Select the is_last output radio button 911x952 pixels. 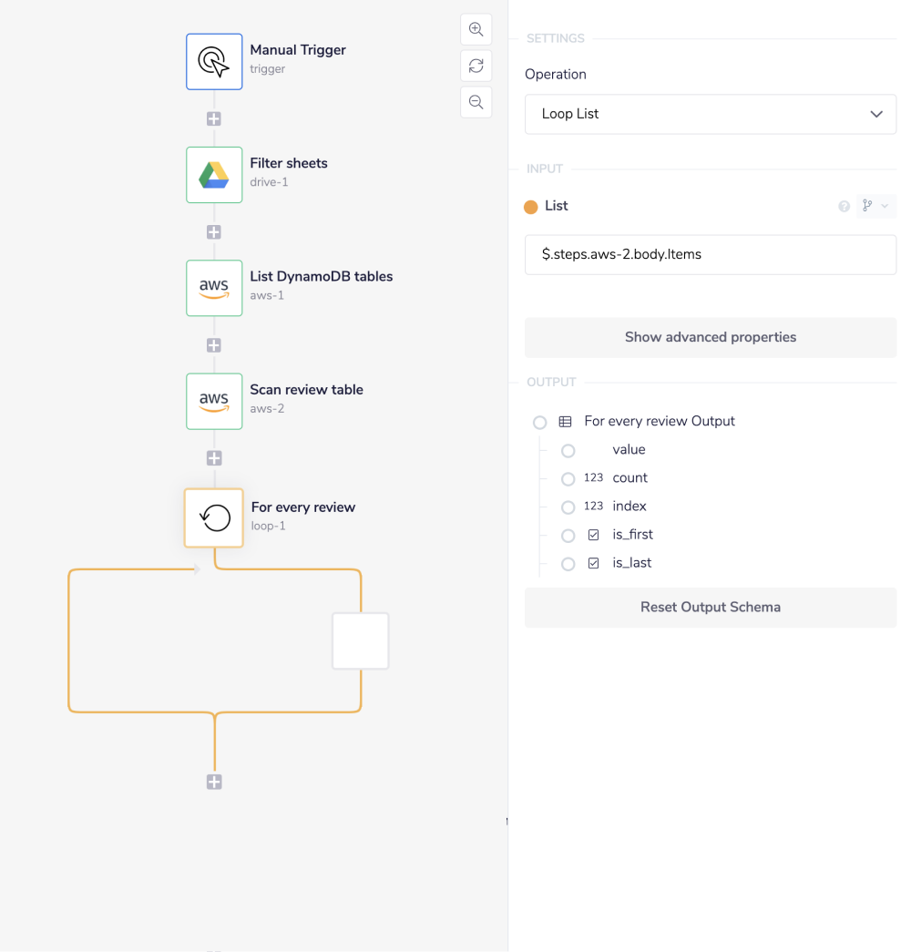coord(568,564)
